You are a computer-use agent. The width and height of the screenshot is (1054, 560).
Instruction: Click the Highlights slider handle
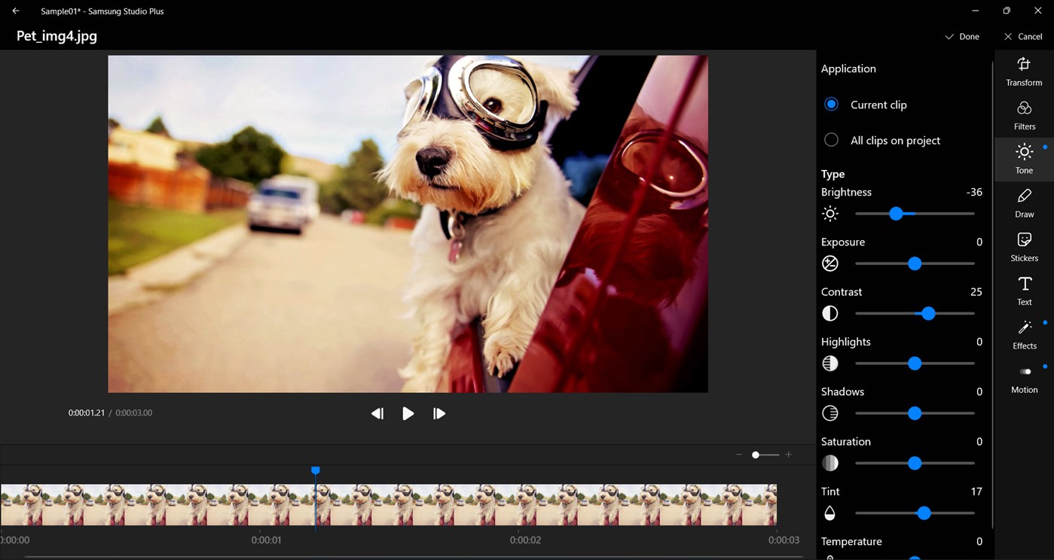click(x=915, y=364)
